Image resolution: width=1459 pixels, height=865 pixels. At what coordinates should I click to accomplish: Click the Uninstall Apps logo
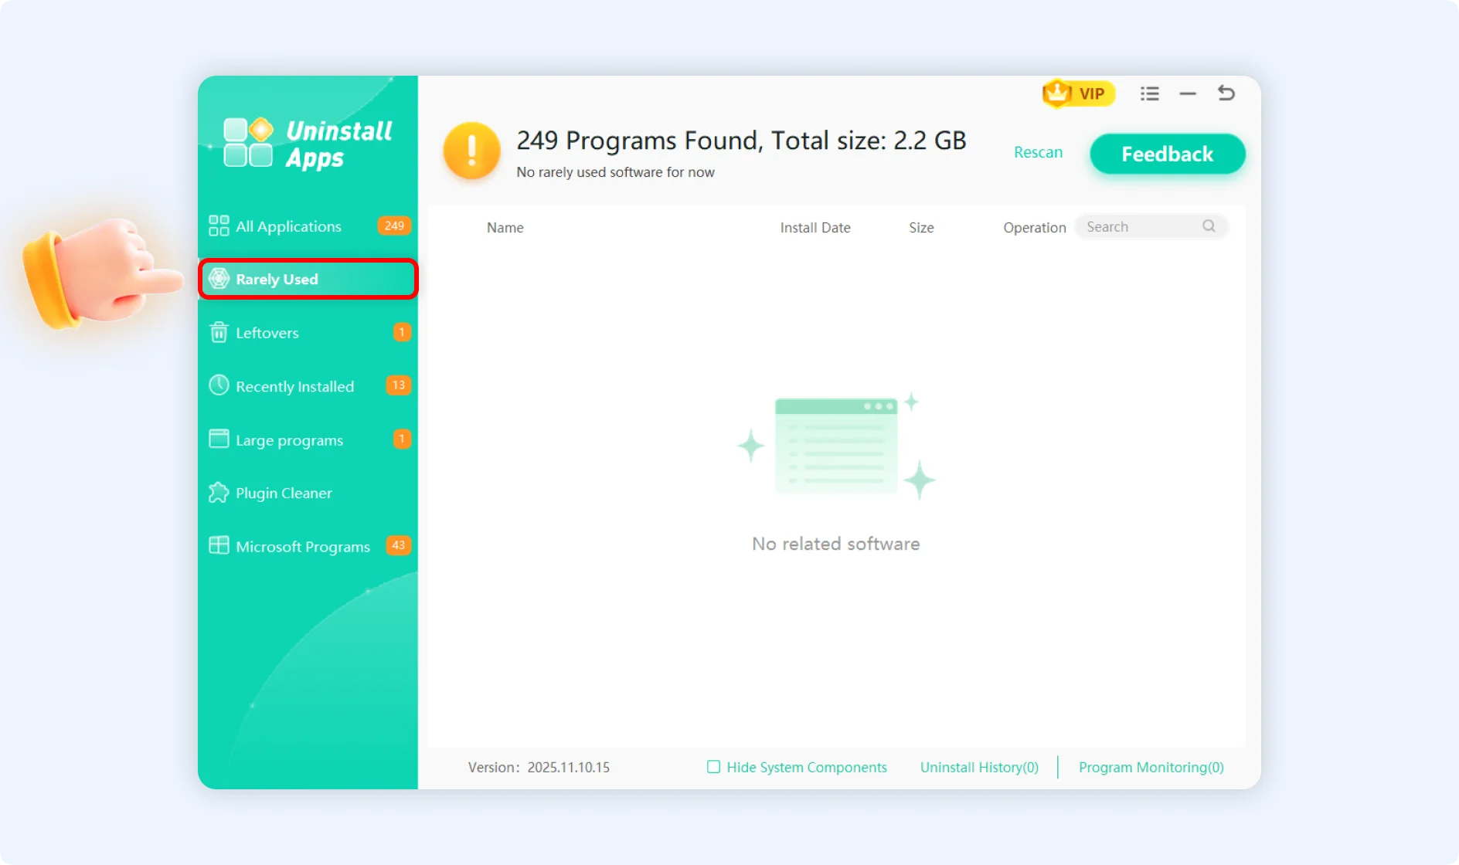(308, 144)
